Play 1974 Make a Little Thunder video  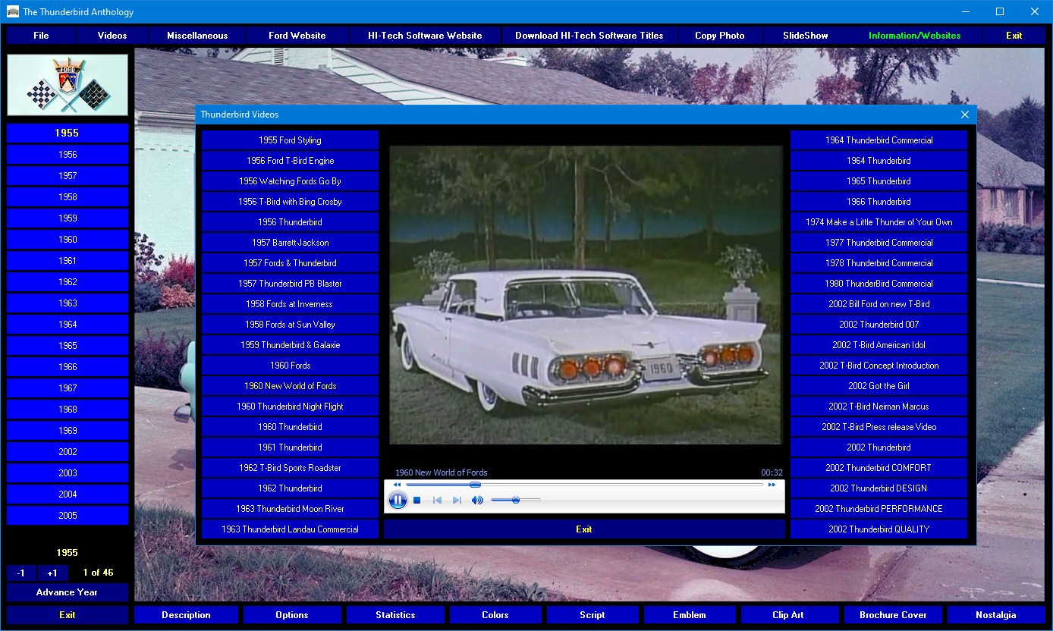(x=879, y=222)
